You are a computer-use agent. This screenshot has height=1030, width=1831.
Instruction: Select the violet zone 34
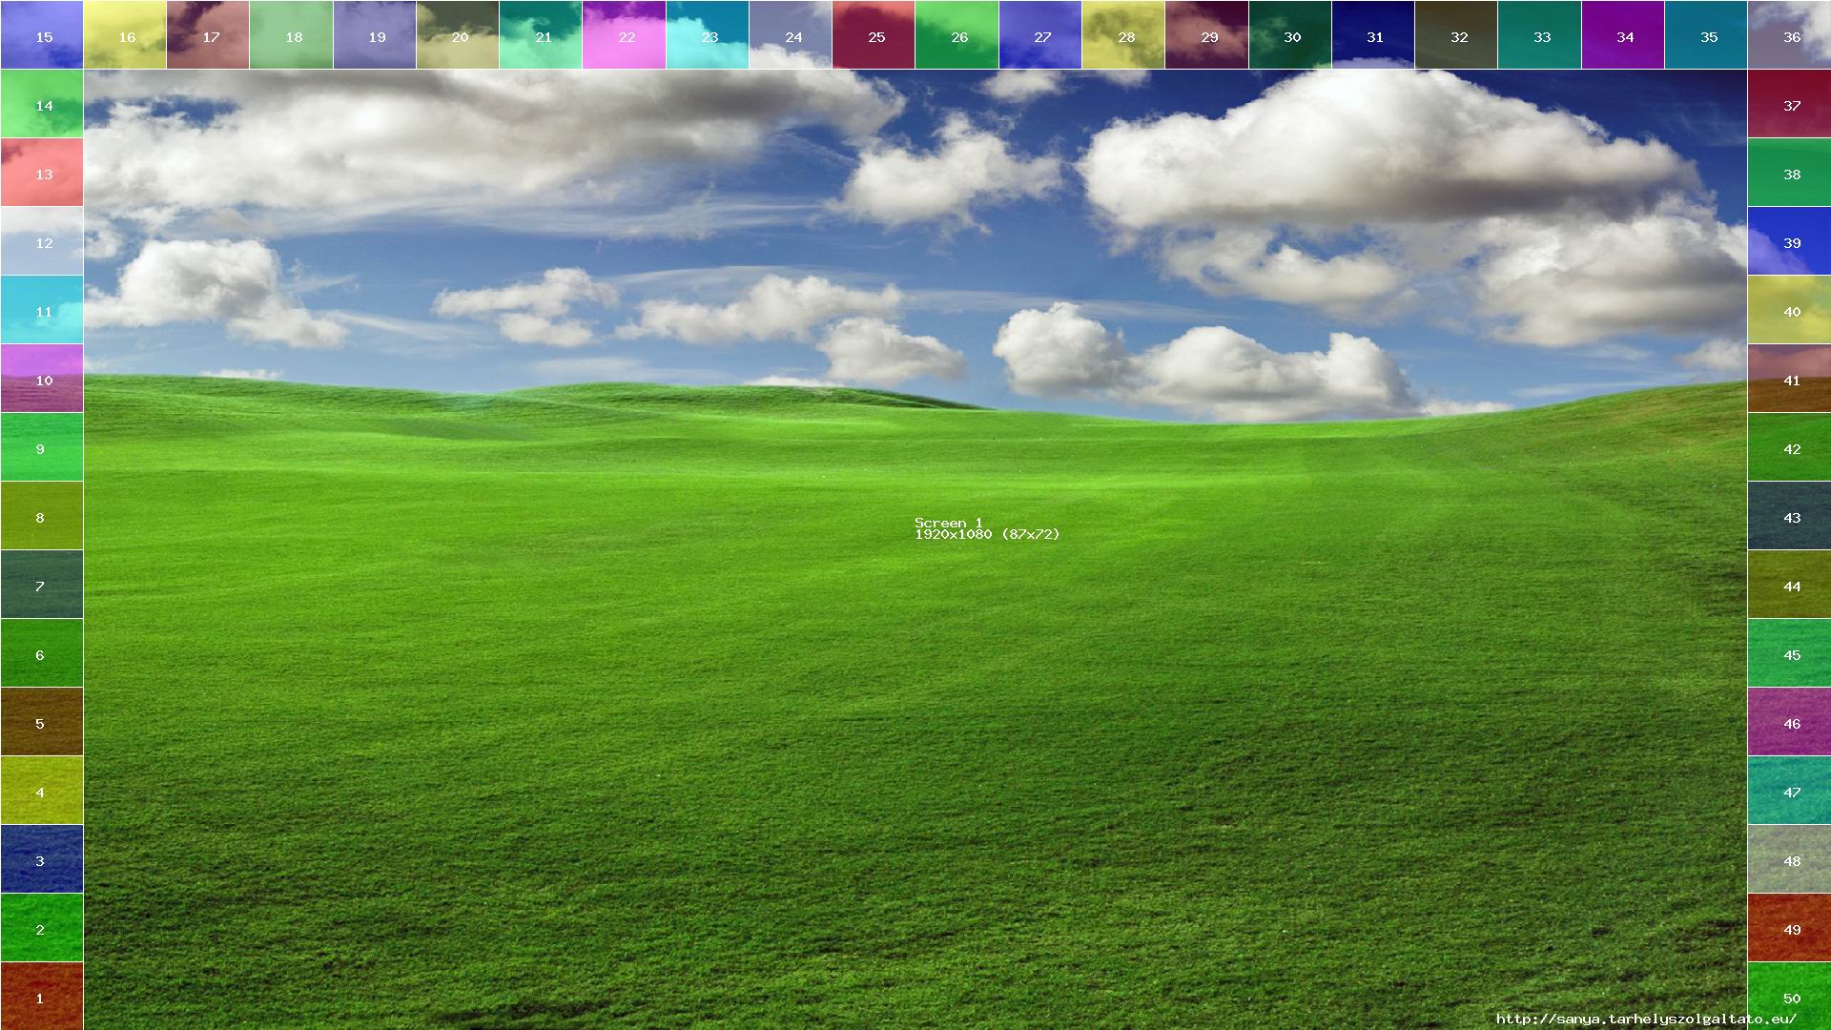tap(1623, 34)
